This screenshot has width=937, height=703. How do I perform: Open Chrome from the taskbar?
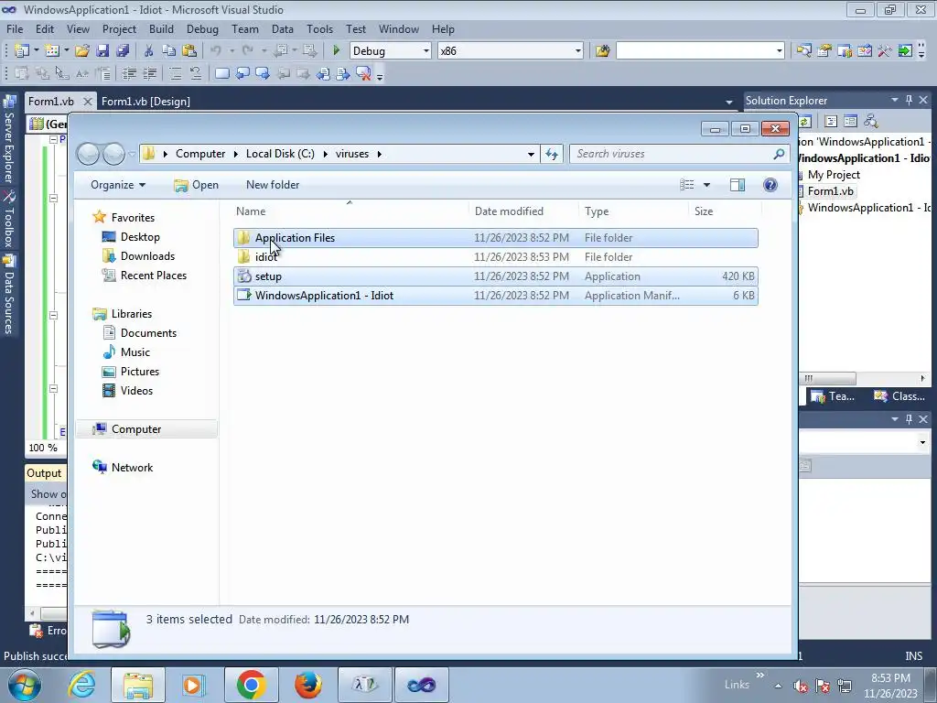(x=251, y=685)
